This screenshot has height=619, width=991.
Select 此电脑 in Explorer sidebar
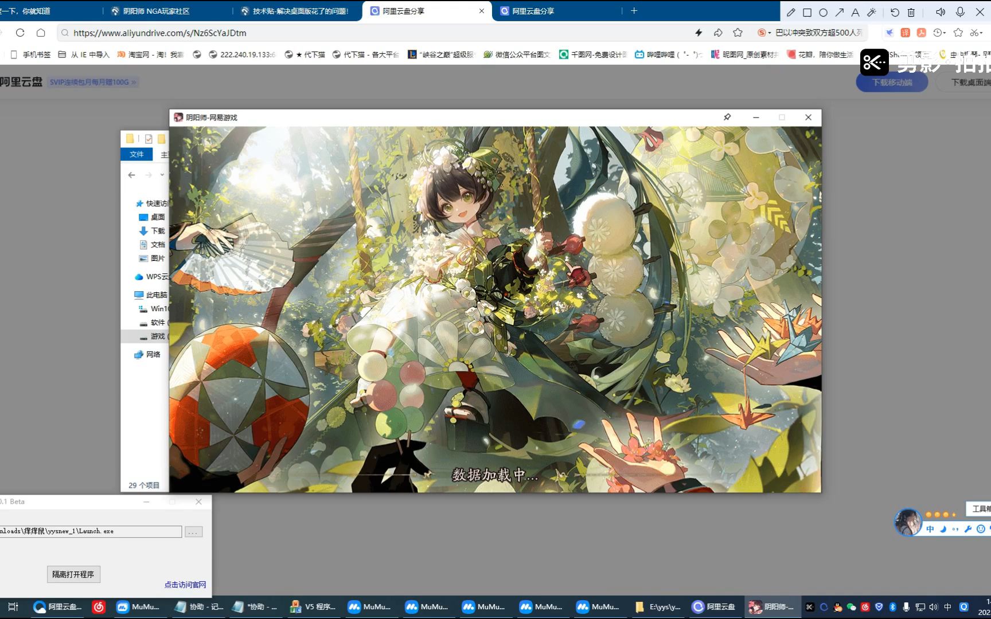tap(151, 295)
